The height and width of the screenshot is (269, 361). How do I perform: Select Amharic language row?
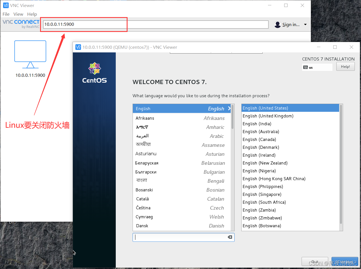(182, 127)
